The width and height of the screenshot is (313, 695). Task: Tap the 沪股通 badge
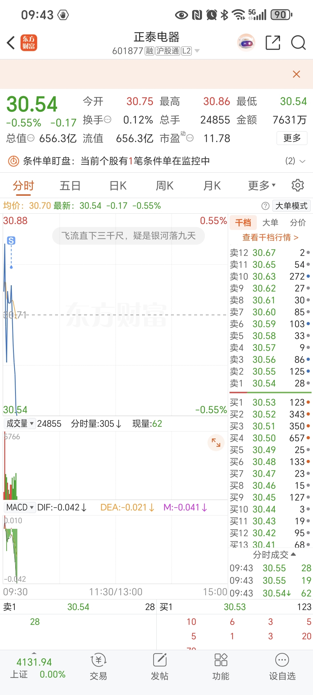pos(168,51)
